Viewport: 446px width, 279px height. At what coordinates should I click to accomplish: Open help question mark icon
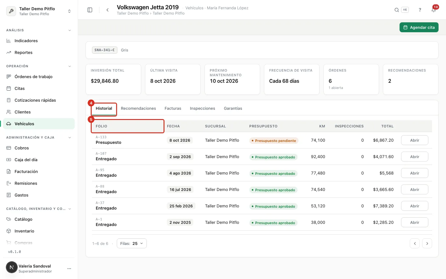point(420,10)
